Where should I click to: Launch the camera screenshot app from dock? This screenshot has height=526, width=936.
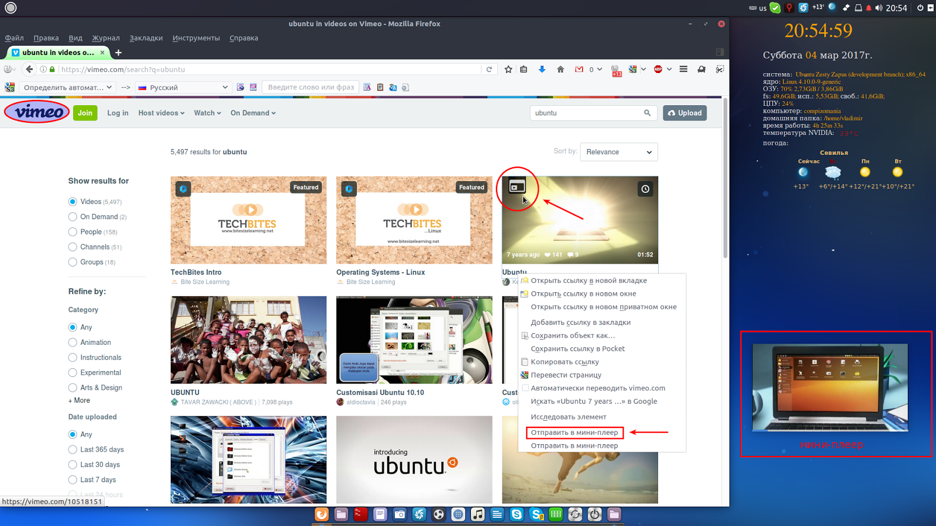coord(400,514)
